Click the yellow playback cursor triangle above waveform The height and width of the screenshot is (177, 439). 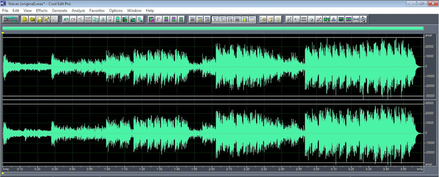(3, 33)
